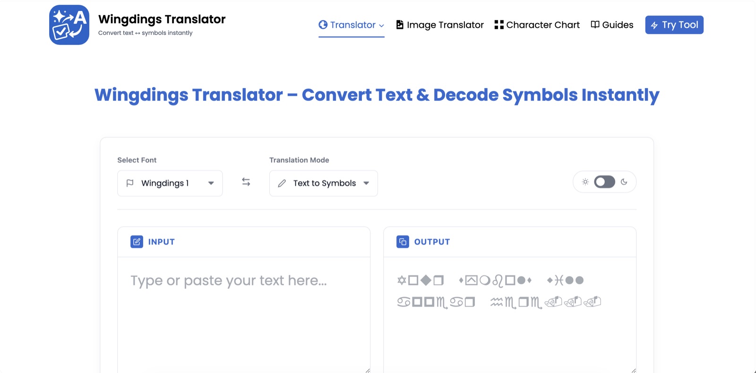Click the flag icon in font selector

point(130,183)
